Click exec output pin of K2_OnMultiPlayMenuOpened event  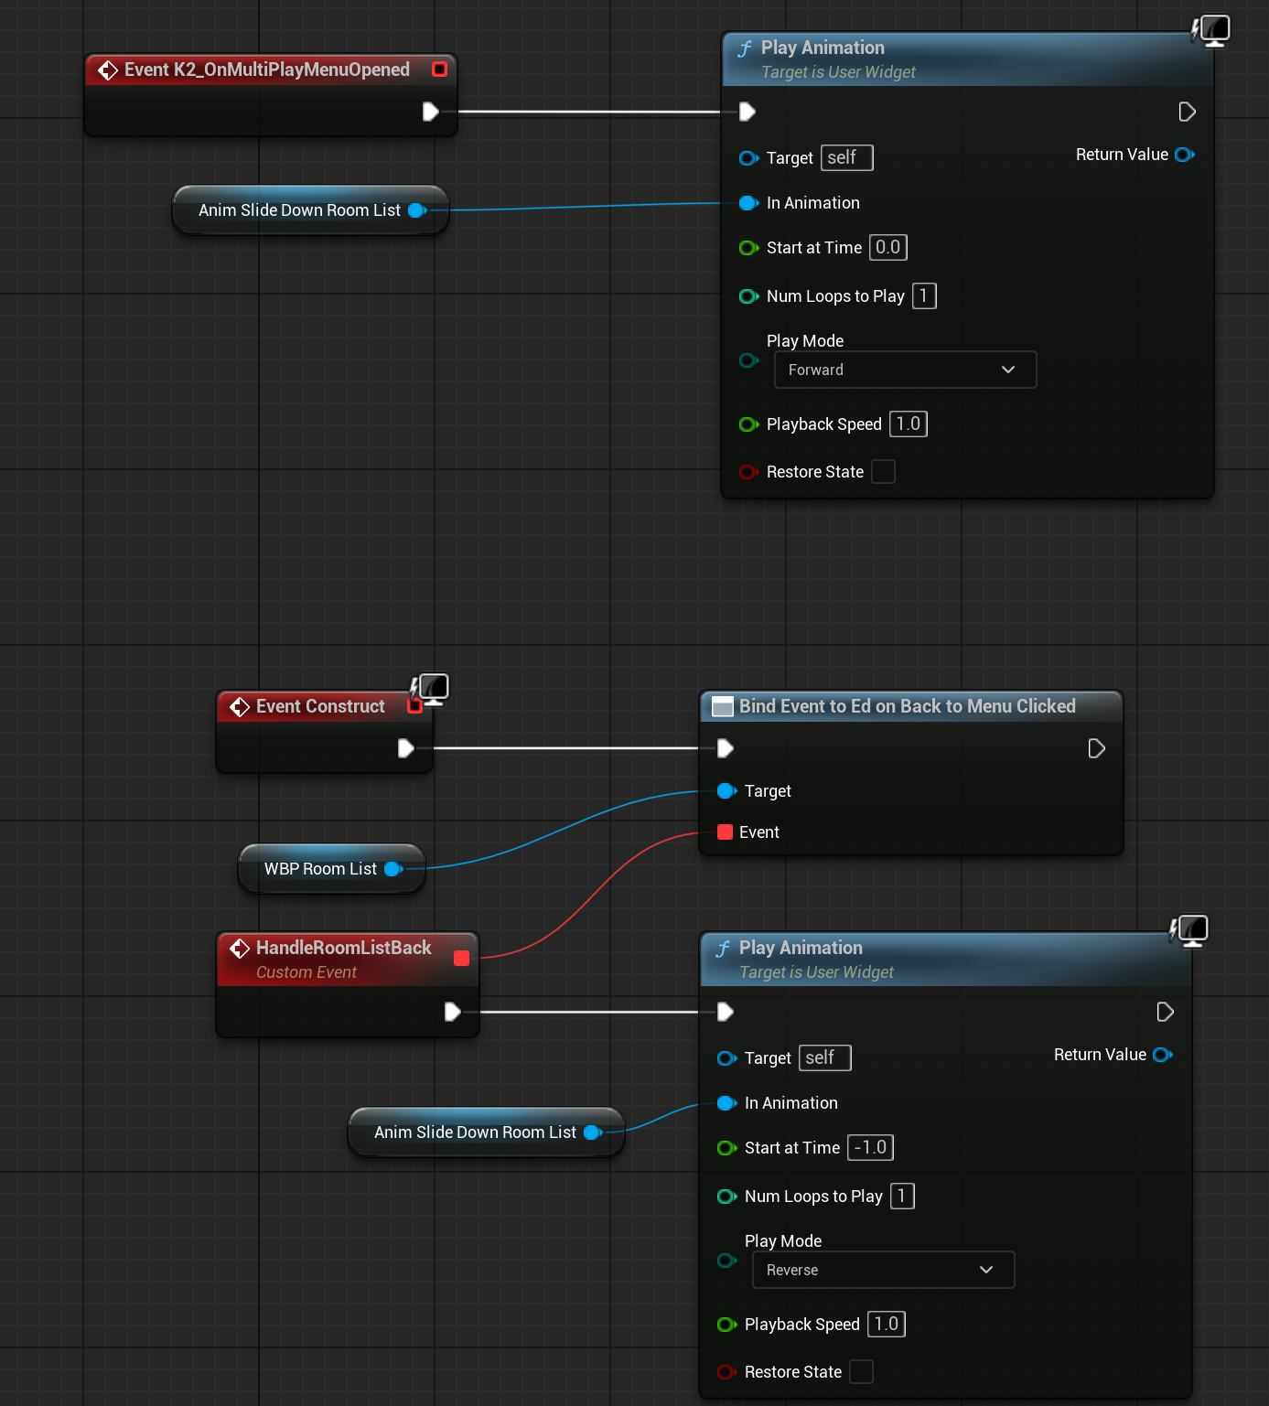[431, 112]
